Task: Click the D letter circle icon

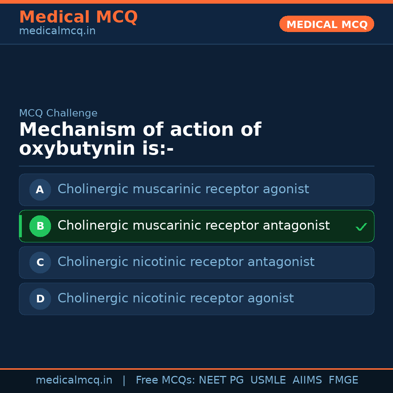Action: pyautogui.click(x=40, y=299)
